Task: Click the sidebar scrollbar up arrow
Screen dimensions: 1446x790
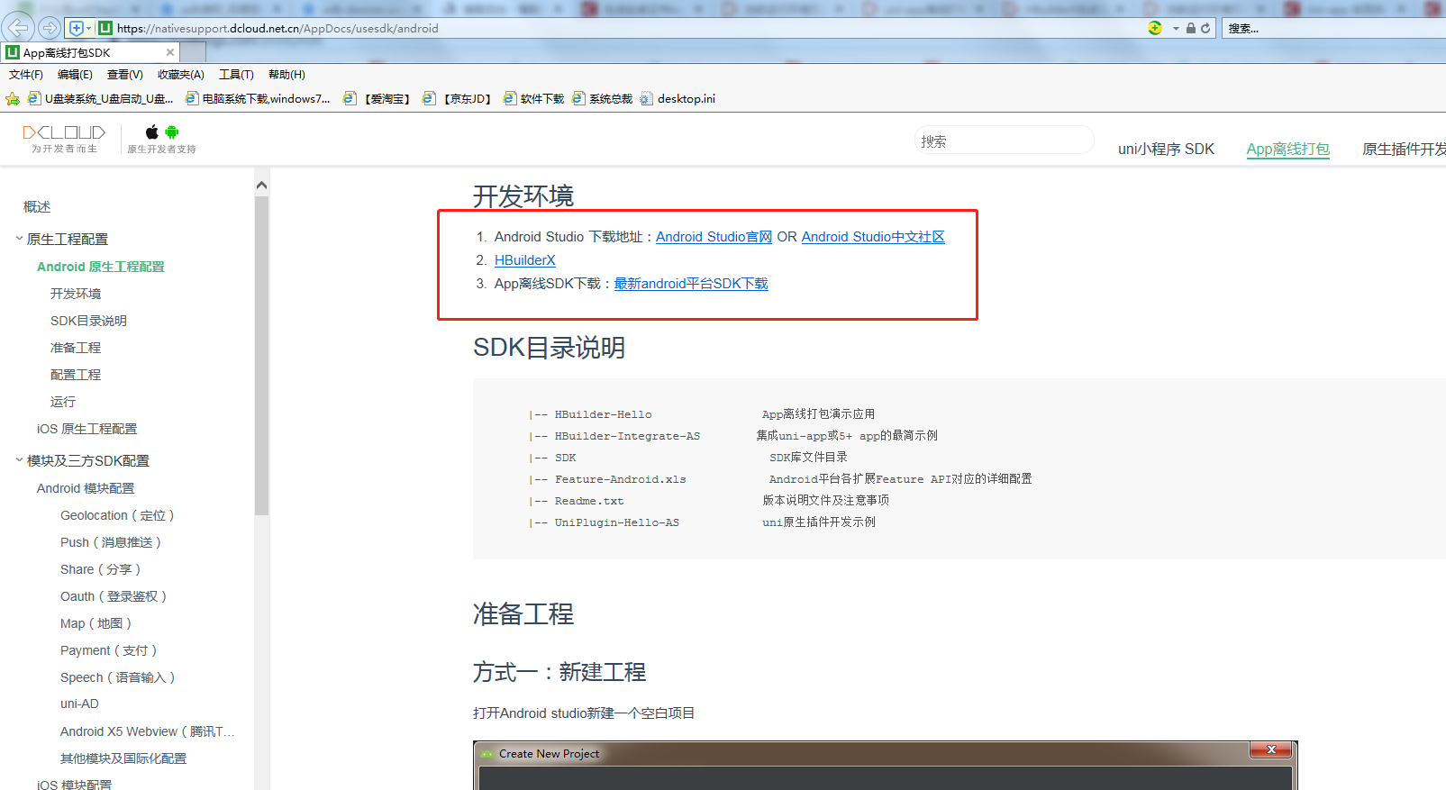Action: (x=261, y=186)
